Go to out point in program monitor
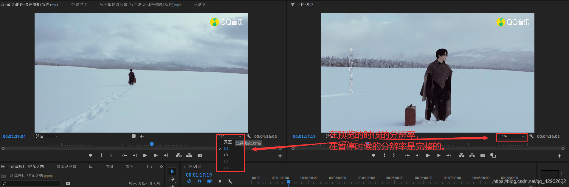This screenshot has height=187, width=569. pyautogui.click(x=449, y=155)
